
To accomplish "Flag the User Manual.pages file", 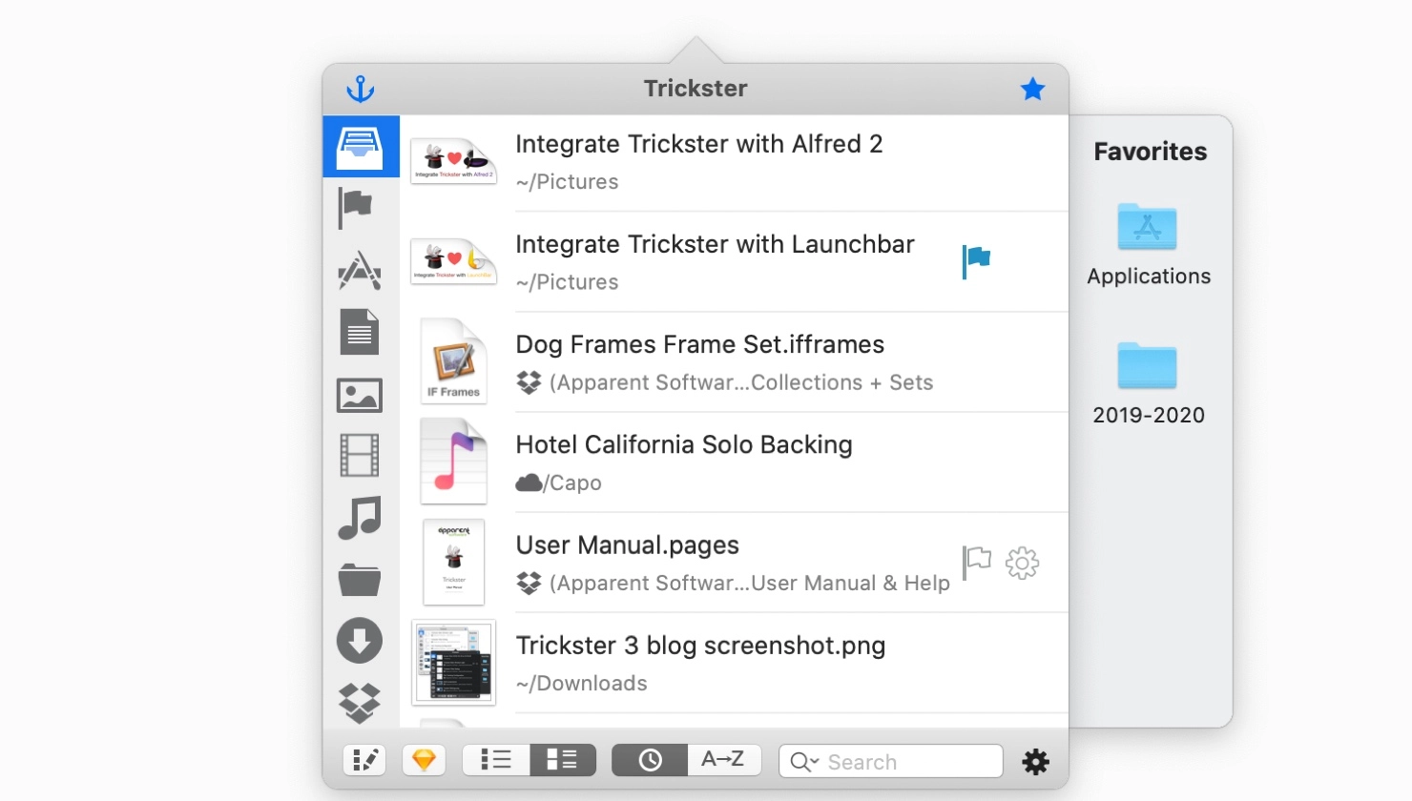I will pyautogui.click(x=976, y=563).
